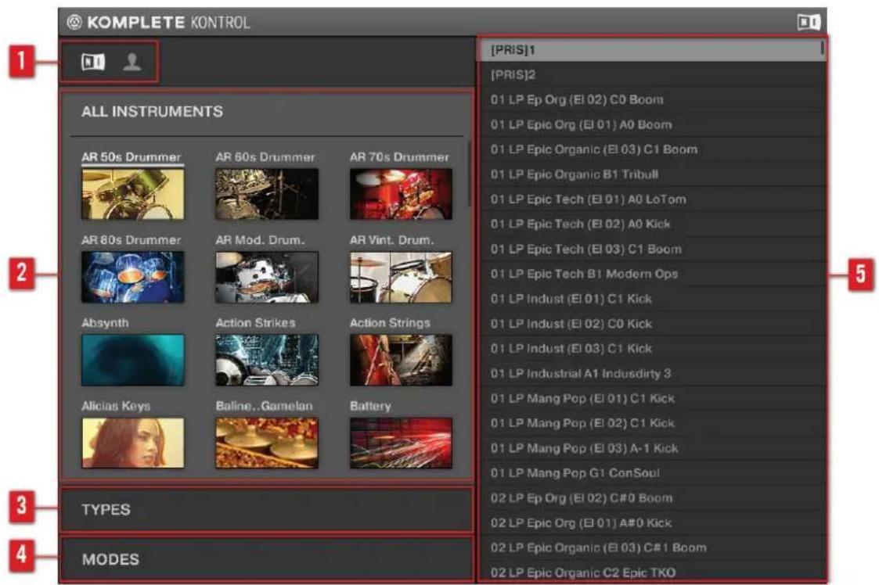
Task: Pick the Alicias Keys instrument thumbnail
Action: (133, 443)
